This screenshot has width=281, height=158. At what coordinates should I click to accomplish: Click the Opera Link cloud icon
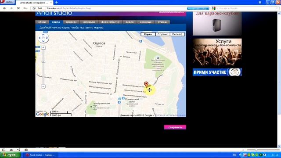click(11, 150)
